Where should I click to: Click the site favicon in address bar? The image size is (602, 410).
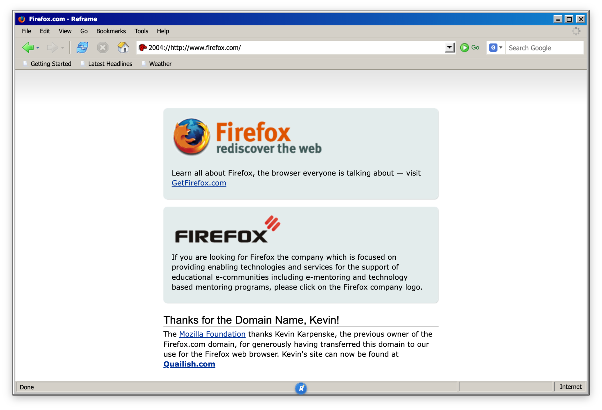(x=143, y=48)
